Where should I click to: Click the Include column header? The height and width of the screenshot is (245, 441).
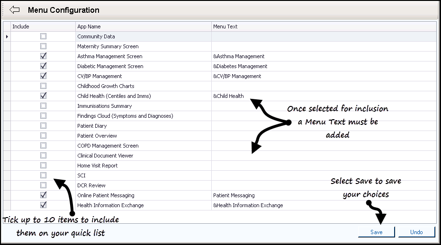43,26
